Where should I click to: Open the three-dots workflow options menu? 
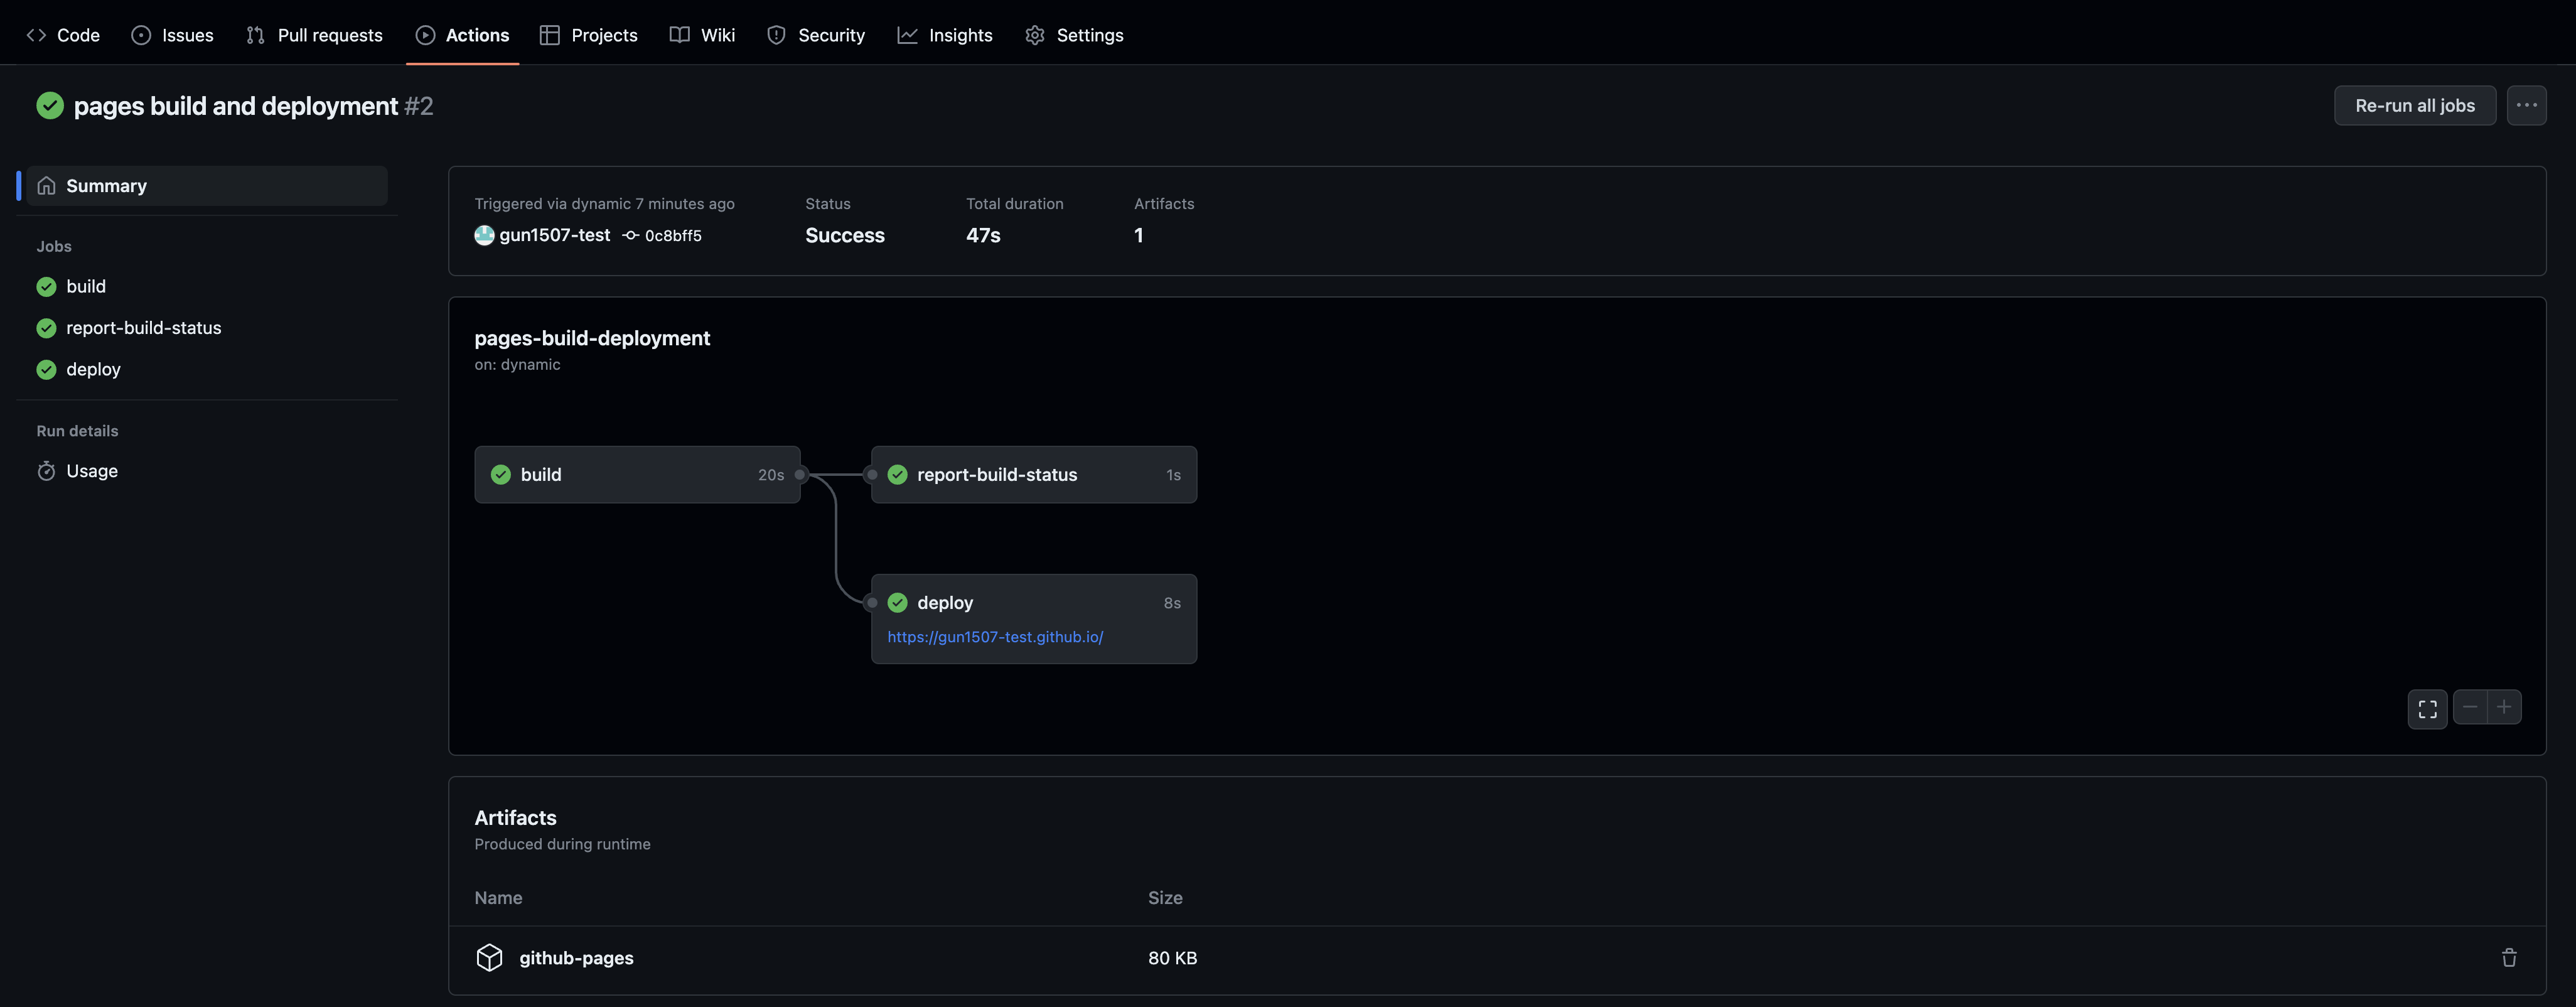pyautogui.click(x=2526, y=105)
